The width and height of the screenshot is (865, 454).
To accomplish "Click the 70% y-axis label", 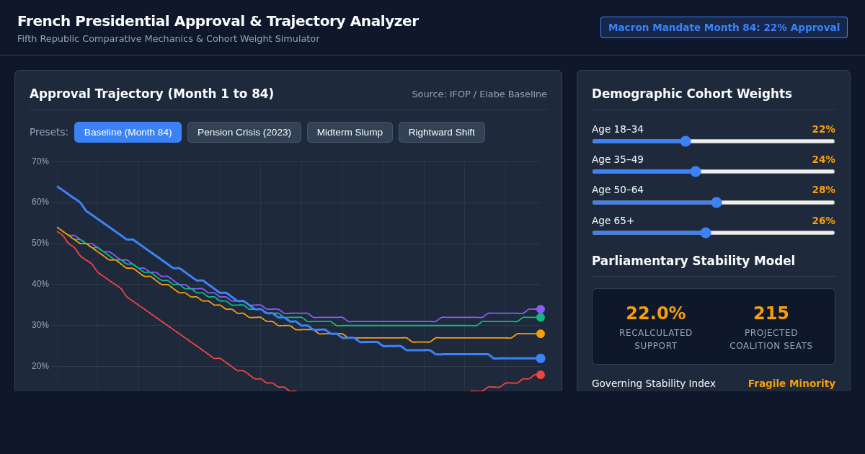I will coord(40,161).
